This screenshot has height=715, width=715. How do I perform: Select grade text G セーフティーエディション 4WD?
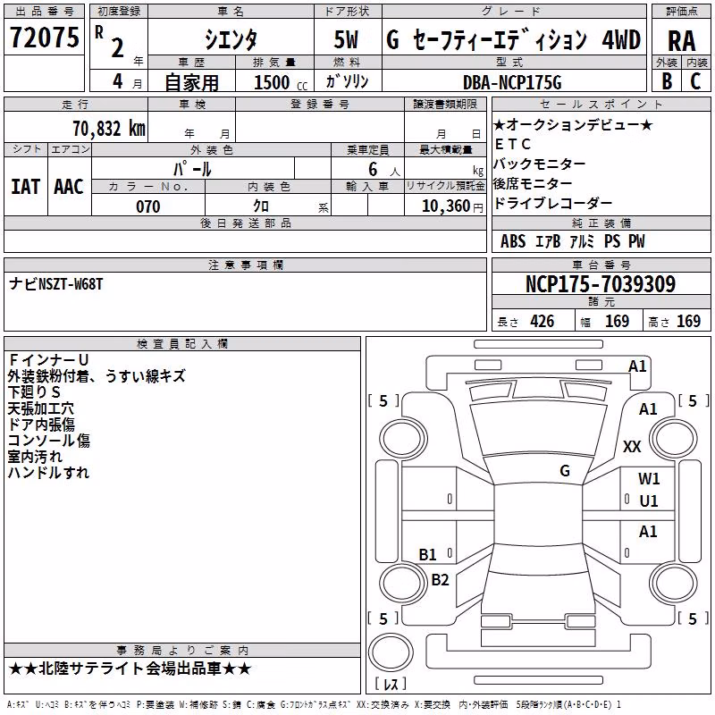[x=514, y=39]
